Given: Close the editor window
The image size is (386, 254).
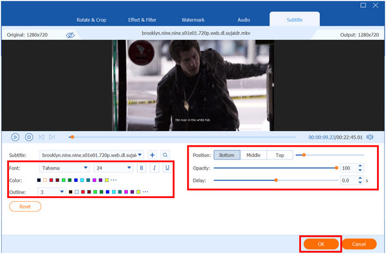Looking at the screenshot, I should point(376,5).
